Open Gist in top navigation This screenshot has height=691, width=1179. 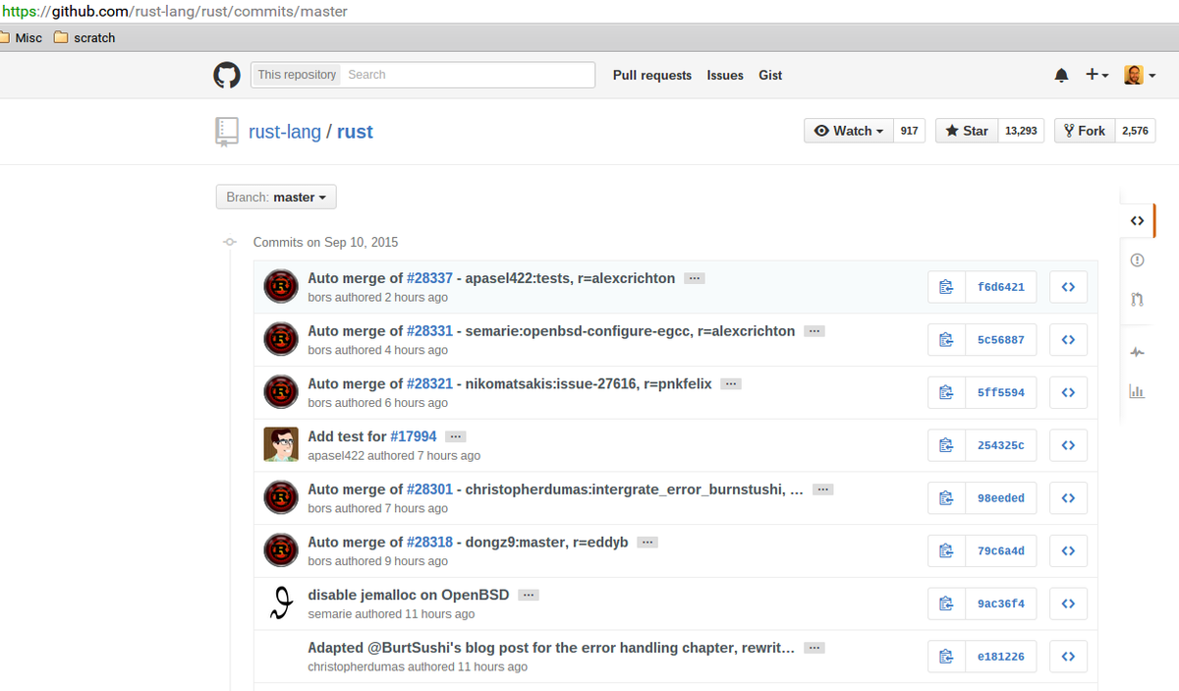[x=770, y=75]
